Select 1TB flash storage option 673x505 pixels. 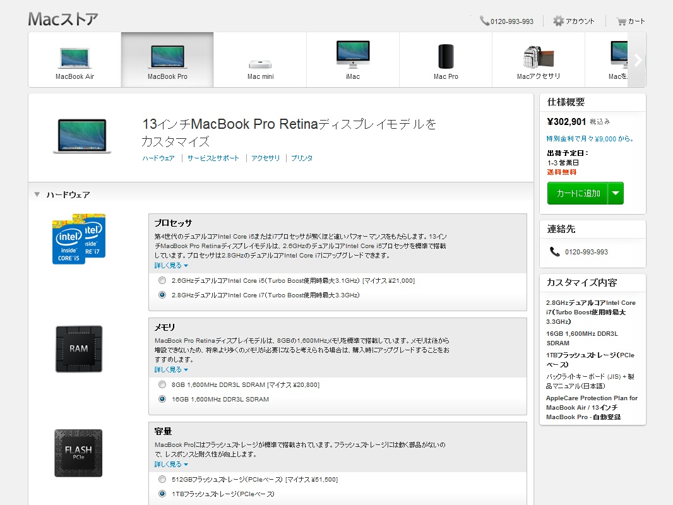(162, 494)
